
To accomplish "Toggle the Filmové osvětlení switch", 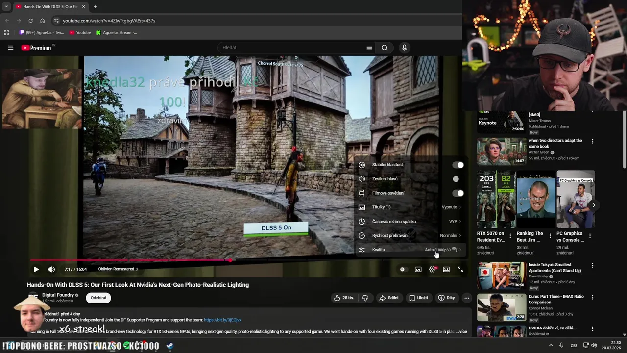I will 458,193.
